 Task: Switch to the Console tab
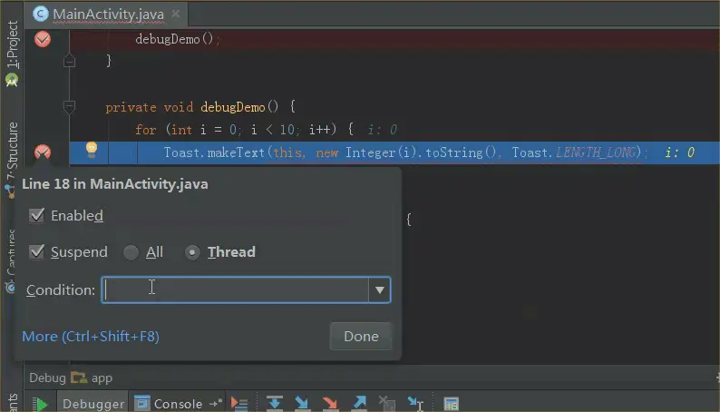pyautogui.click(x=178, y=403)
